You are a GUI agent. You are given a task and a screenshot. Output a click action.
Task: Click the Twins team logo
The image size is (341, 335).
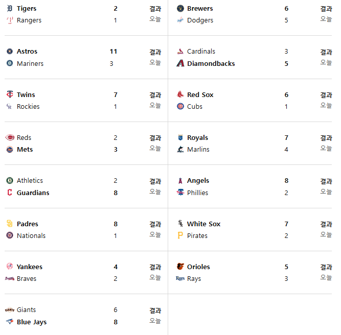click(10, 94)
